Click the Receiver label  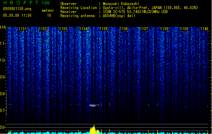click(68, 12)
